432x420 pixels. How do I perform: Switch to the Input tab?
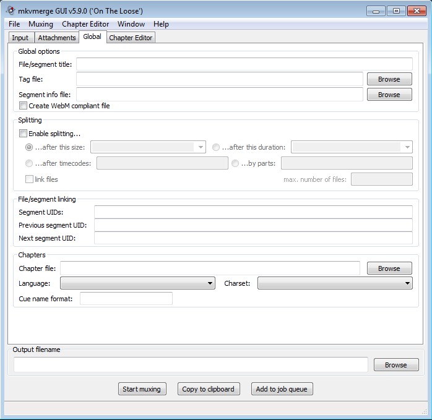point(20,38)
